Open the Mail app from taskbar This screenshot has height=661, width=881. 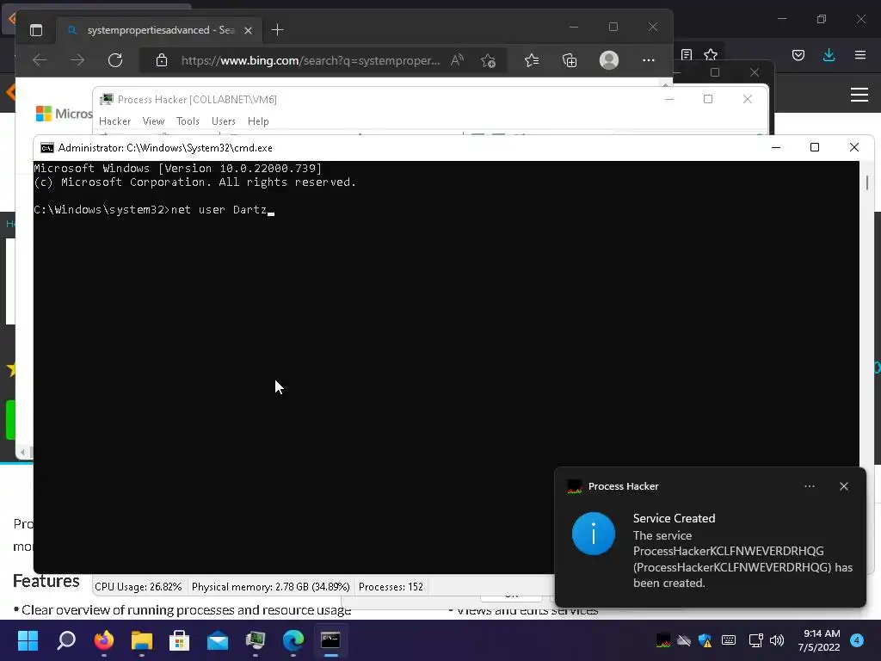[218, 639]
